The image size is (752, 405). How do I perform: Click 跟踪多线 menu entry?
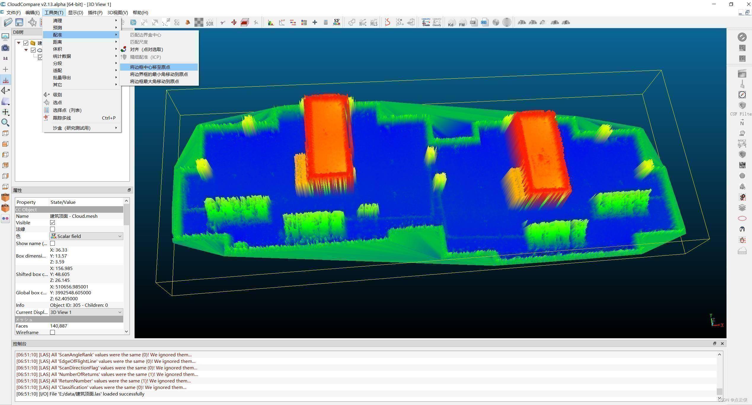(x=62, y=118)
